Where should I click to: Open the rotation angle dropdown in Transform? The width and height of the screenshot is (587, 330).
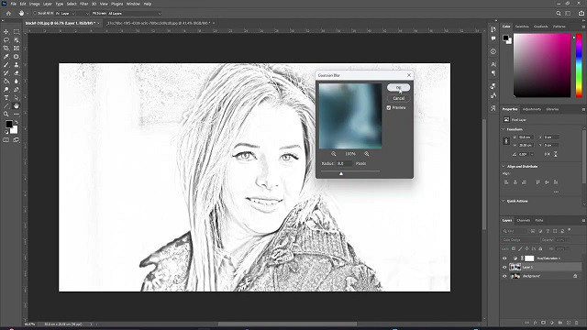pos(532,154)
